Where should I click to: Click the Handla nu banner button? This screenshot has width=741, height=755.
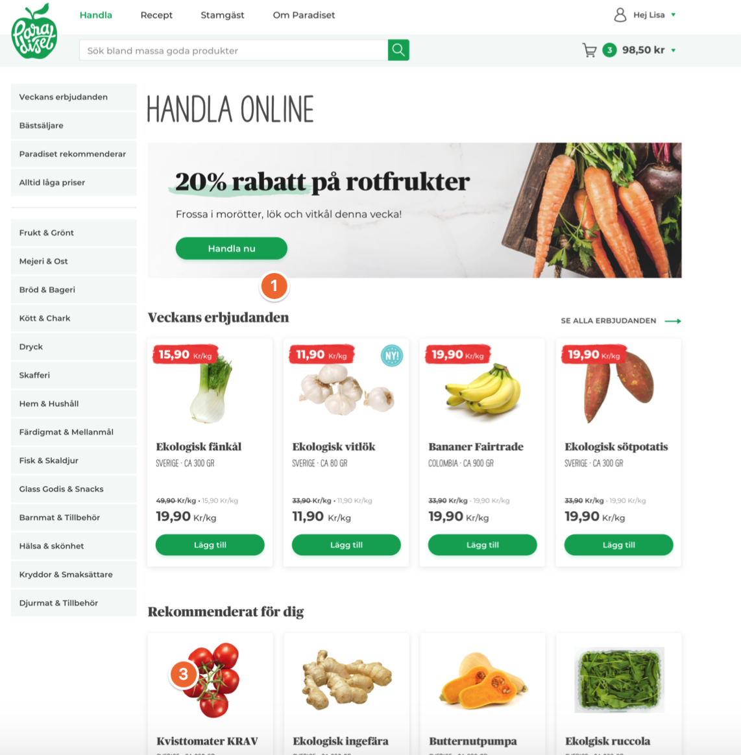pyautogui.click(x=231, y=248)
